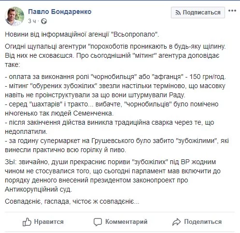
Task: Click the post timestamp 3 ч
Action: [32, 21]
